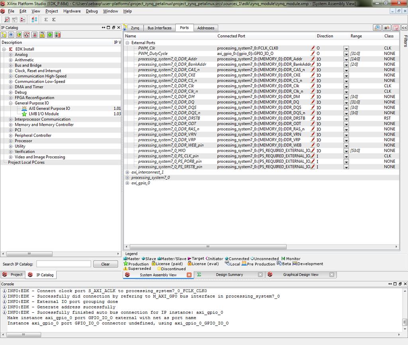Viewport: 408px width, 345px height.
Task: Click the first sigma icon in the toolbar
Action: (46, 19)
